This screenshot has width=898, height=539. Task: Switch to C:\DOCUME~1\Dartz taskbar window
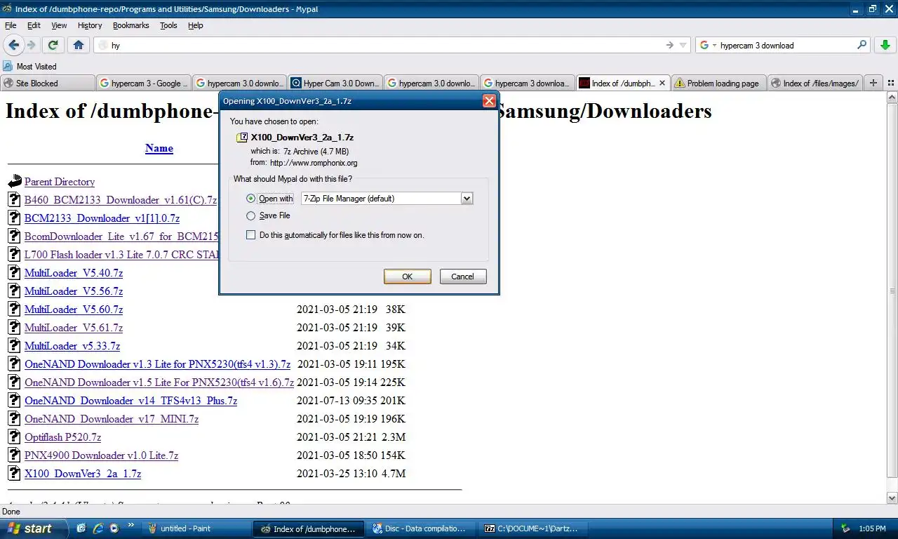click(x=534, y=528)
